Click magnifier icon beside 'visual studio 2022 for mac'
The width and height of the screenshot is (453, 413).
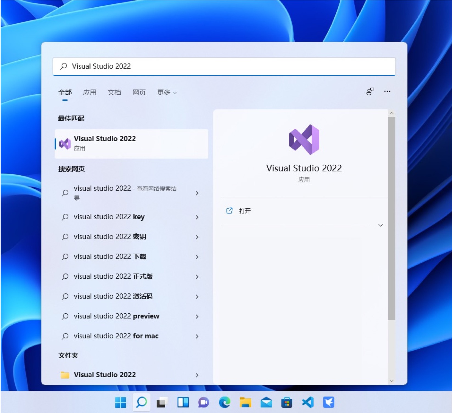65,336
